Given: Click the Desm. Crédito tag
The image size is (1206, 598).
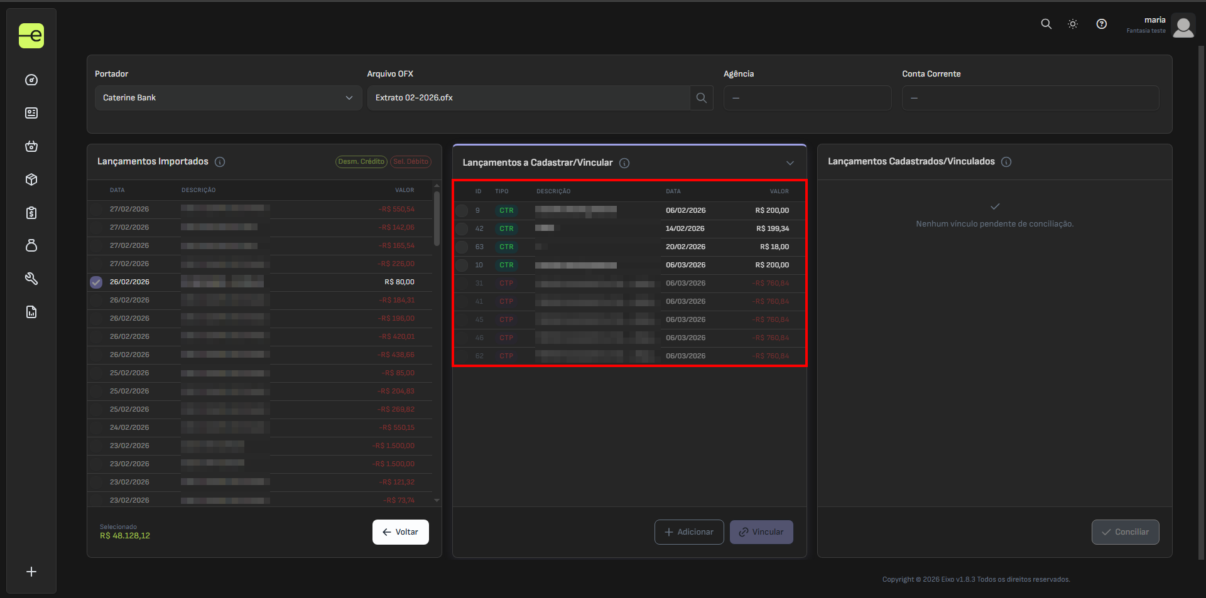Looking at the screenshot, I should tap(361, 162).
